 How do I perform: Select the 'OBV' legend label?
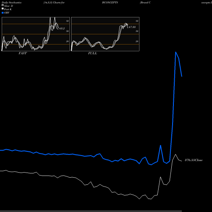[7, 13]
